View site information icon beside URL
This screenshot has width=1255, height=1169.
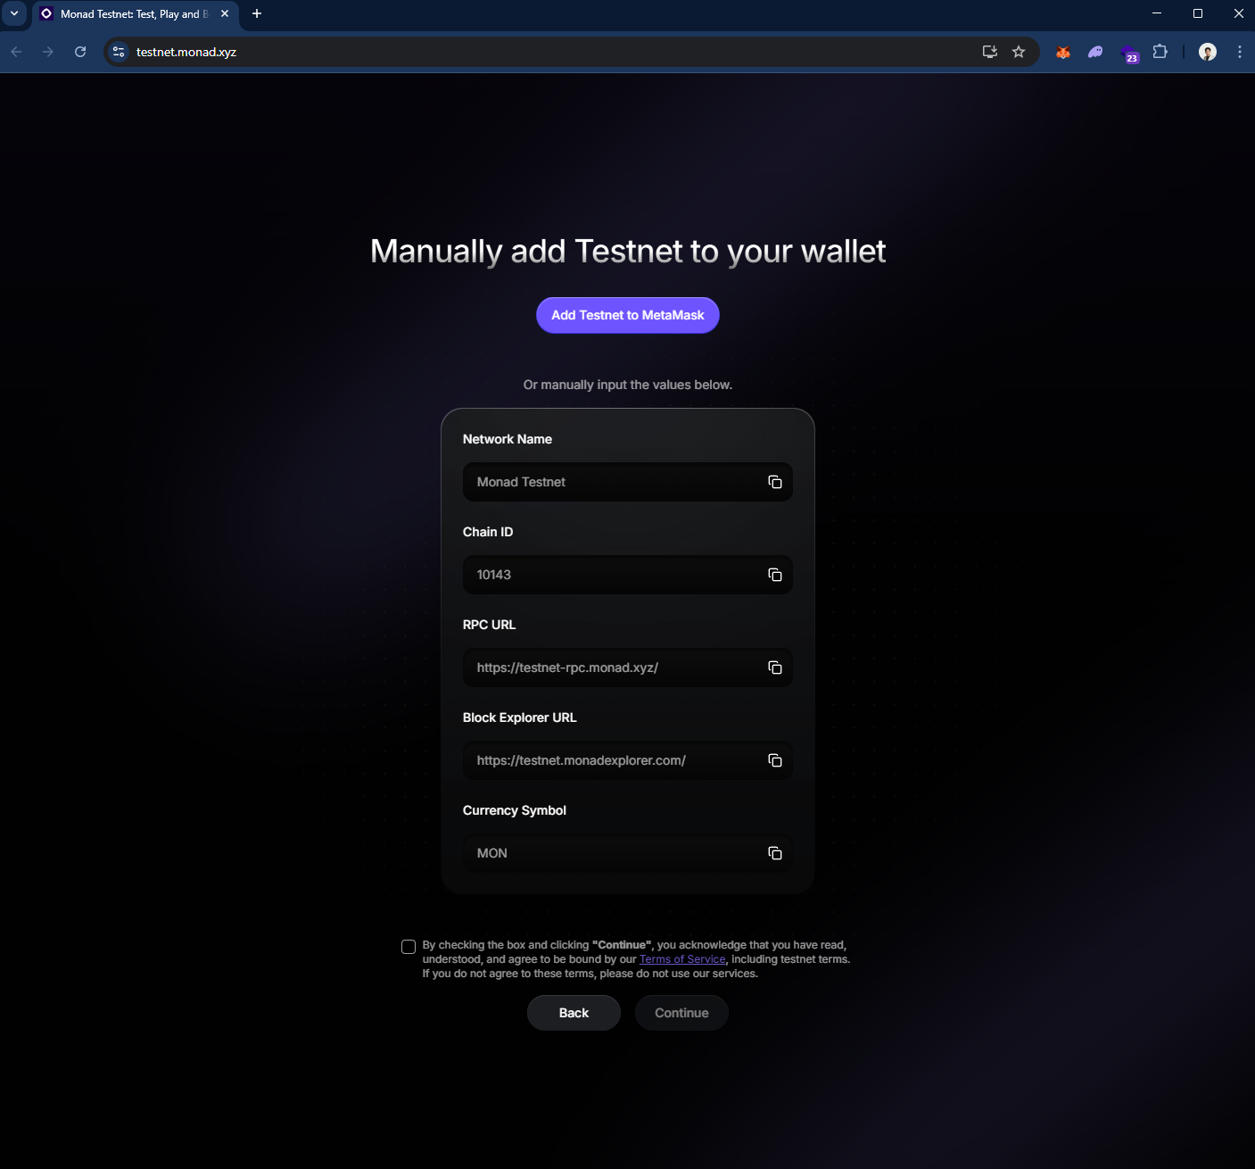click(119, 52)
